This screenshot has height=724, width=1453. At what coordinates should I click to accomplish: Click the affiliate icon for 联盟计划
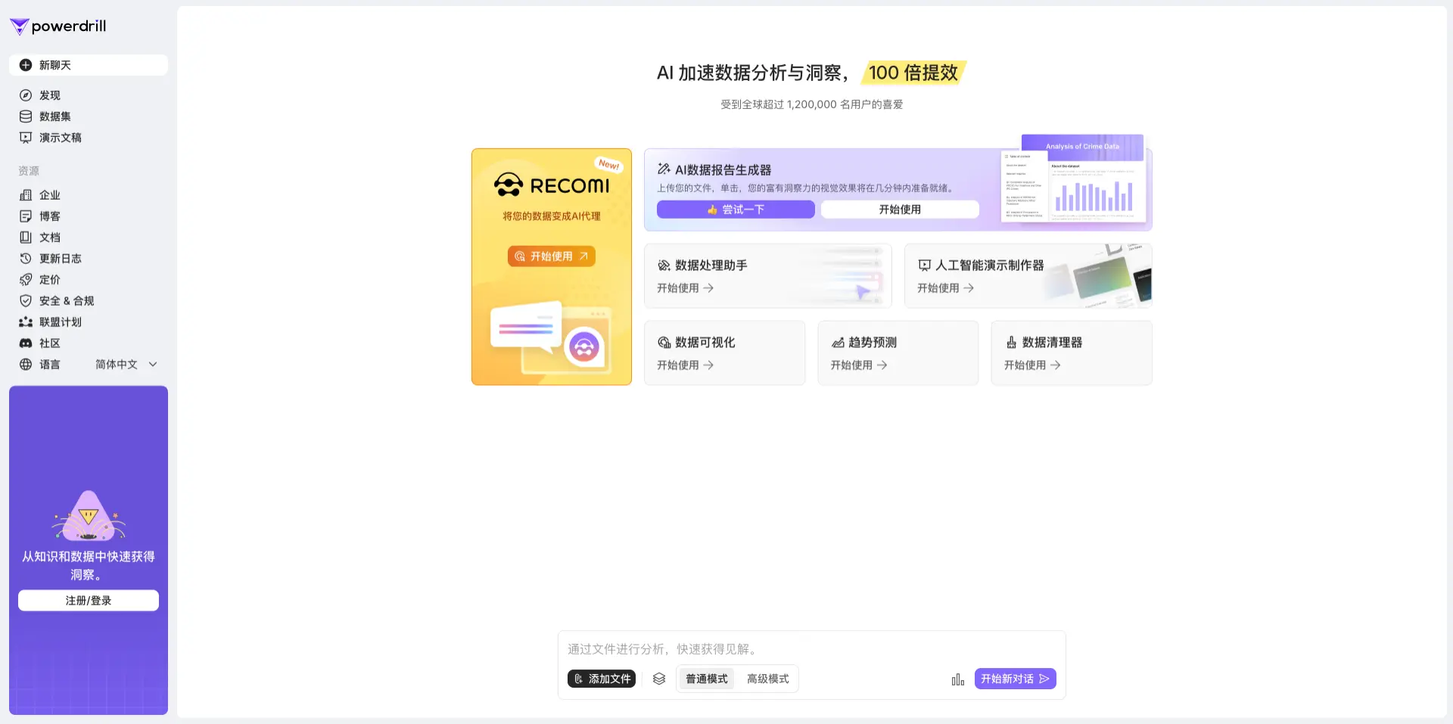tap(26, 322)
